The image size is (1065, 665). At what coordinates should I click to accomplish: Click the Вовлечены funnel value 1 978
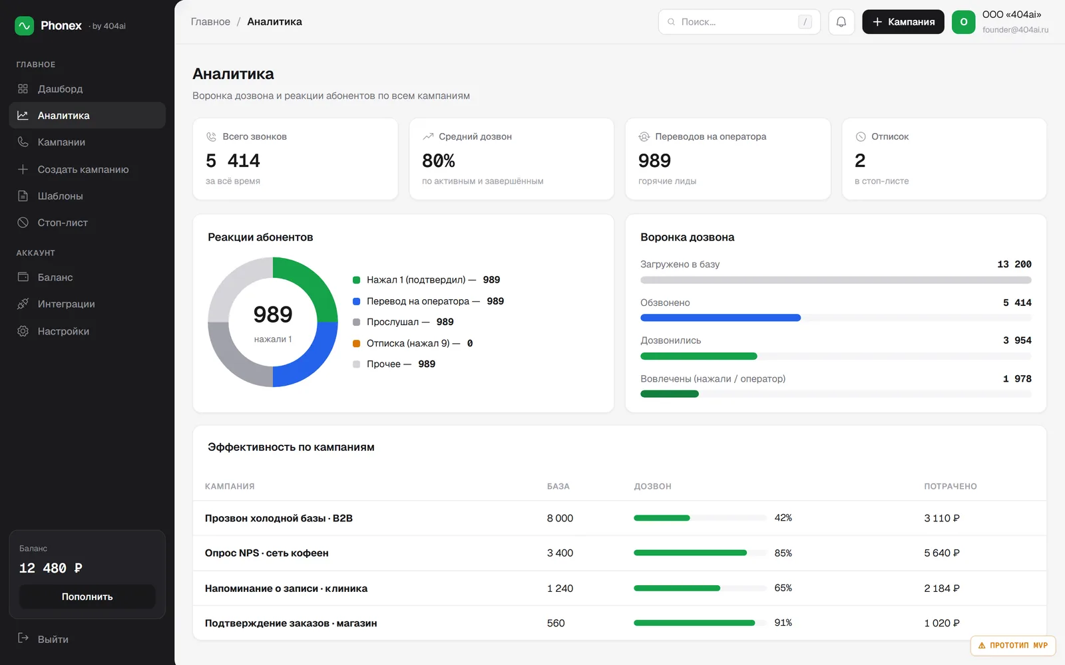(1017, 378)
